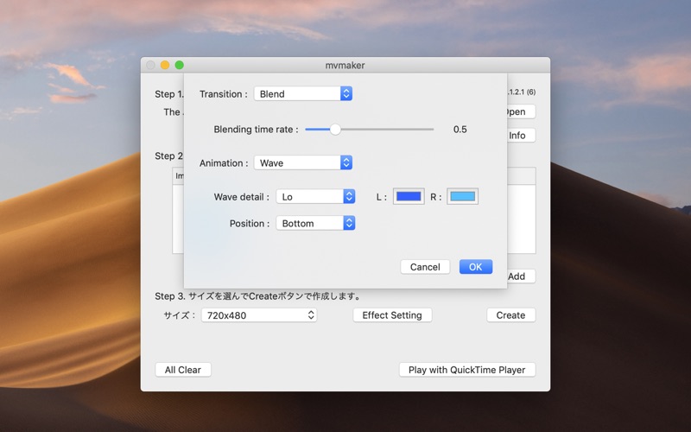Pick the L color swatch
This screenshot has height=432, width=691.
coord(409,197)
